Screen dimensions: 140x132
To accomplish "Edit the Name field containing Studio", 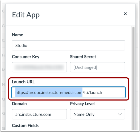I will [68, 45].
